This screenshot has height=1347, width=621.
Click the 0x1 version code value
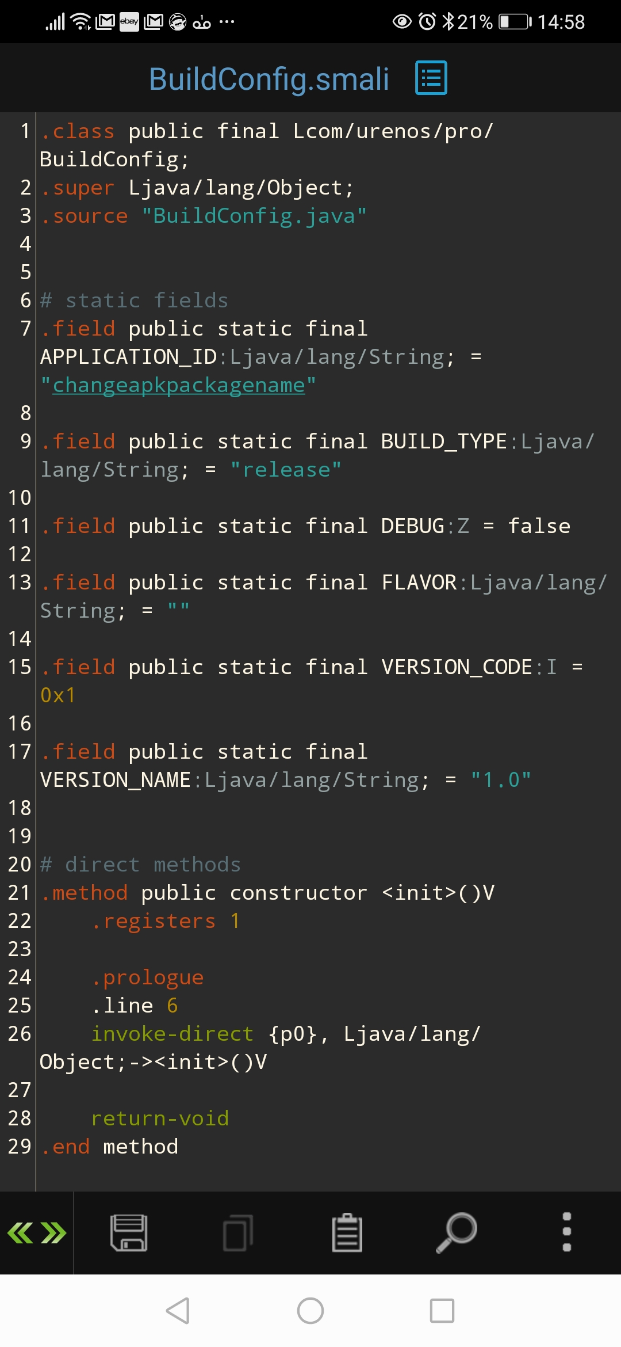pos(57,695)
